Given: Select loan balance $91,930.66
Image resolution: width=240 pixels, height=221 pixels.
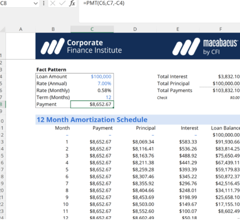Looking at the screenshot, I should (x=228, y=142).
